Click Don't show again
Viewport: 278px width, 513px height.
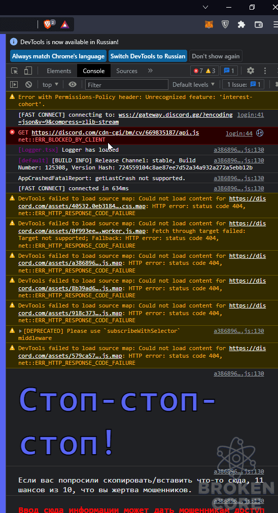point(216,56)
